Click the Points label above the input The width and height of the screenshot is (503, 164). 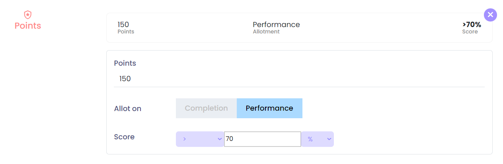coord(125,63)
